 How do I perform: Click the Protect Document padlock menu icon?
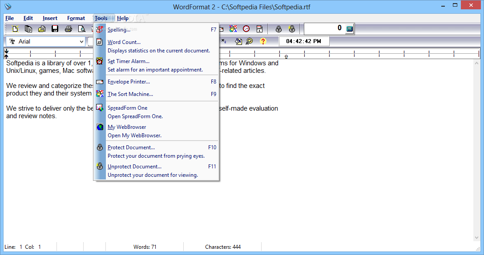tap(100, 147)
